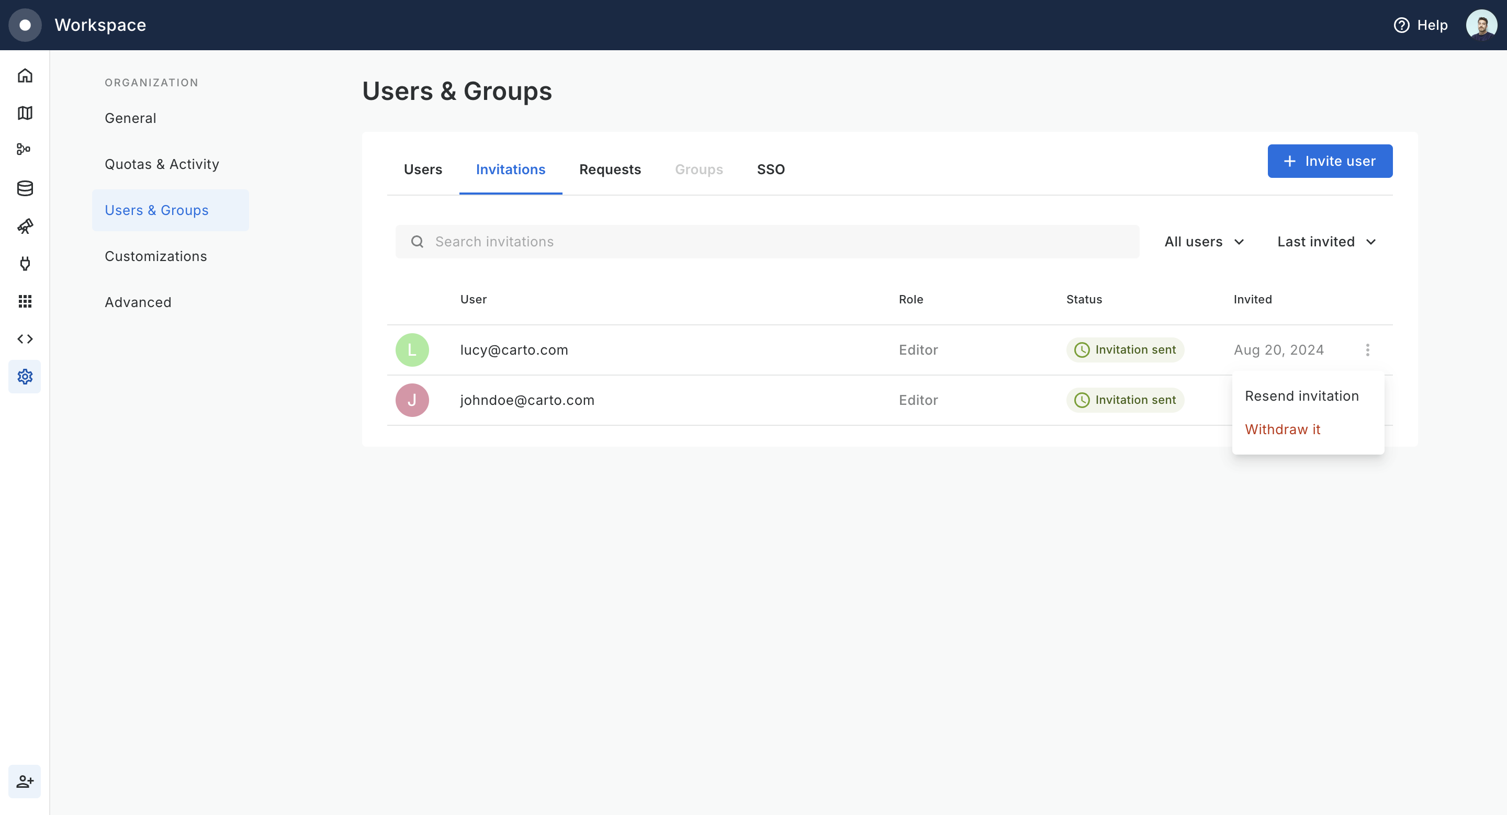Open Quotas & Activity settings

pos(162,164)
